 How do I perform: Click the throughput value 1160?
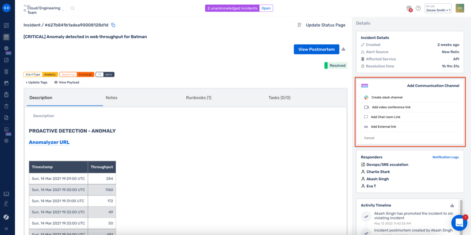pyautogui.click(x=109, y=190)
